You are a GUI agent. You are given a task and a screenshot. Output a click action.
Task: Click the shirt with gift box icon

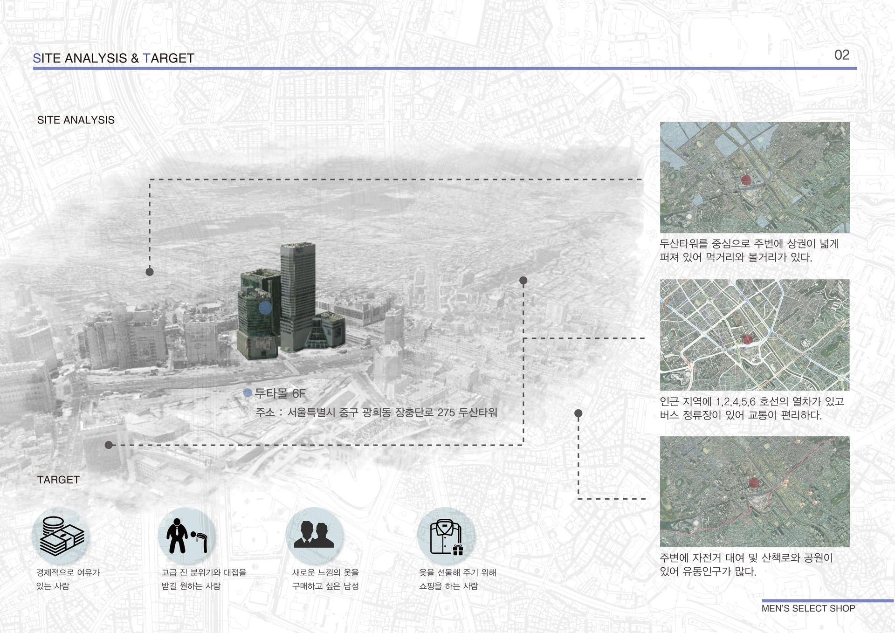446,536
